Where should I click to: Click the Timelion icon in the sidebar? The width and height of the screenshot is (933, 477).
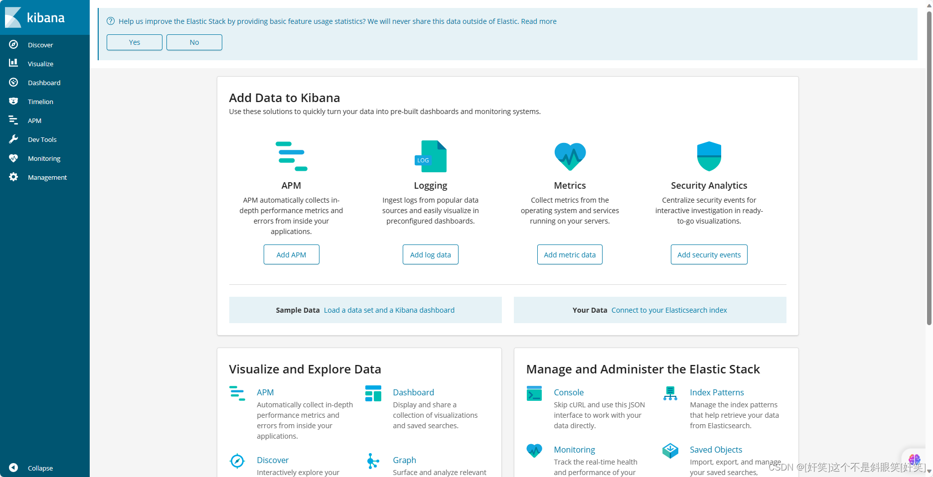tap(13, 101)
